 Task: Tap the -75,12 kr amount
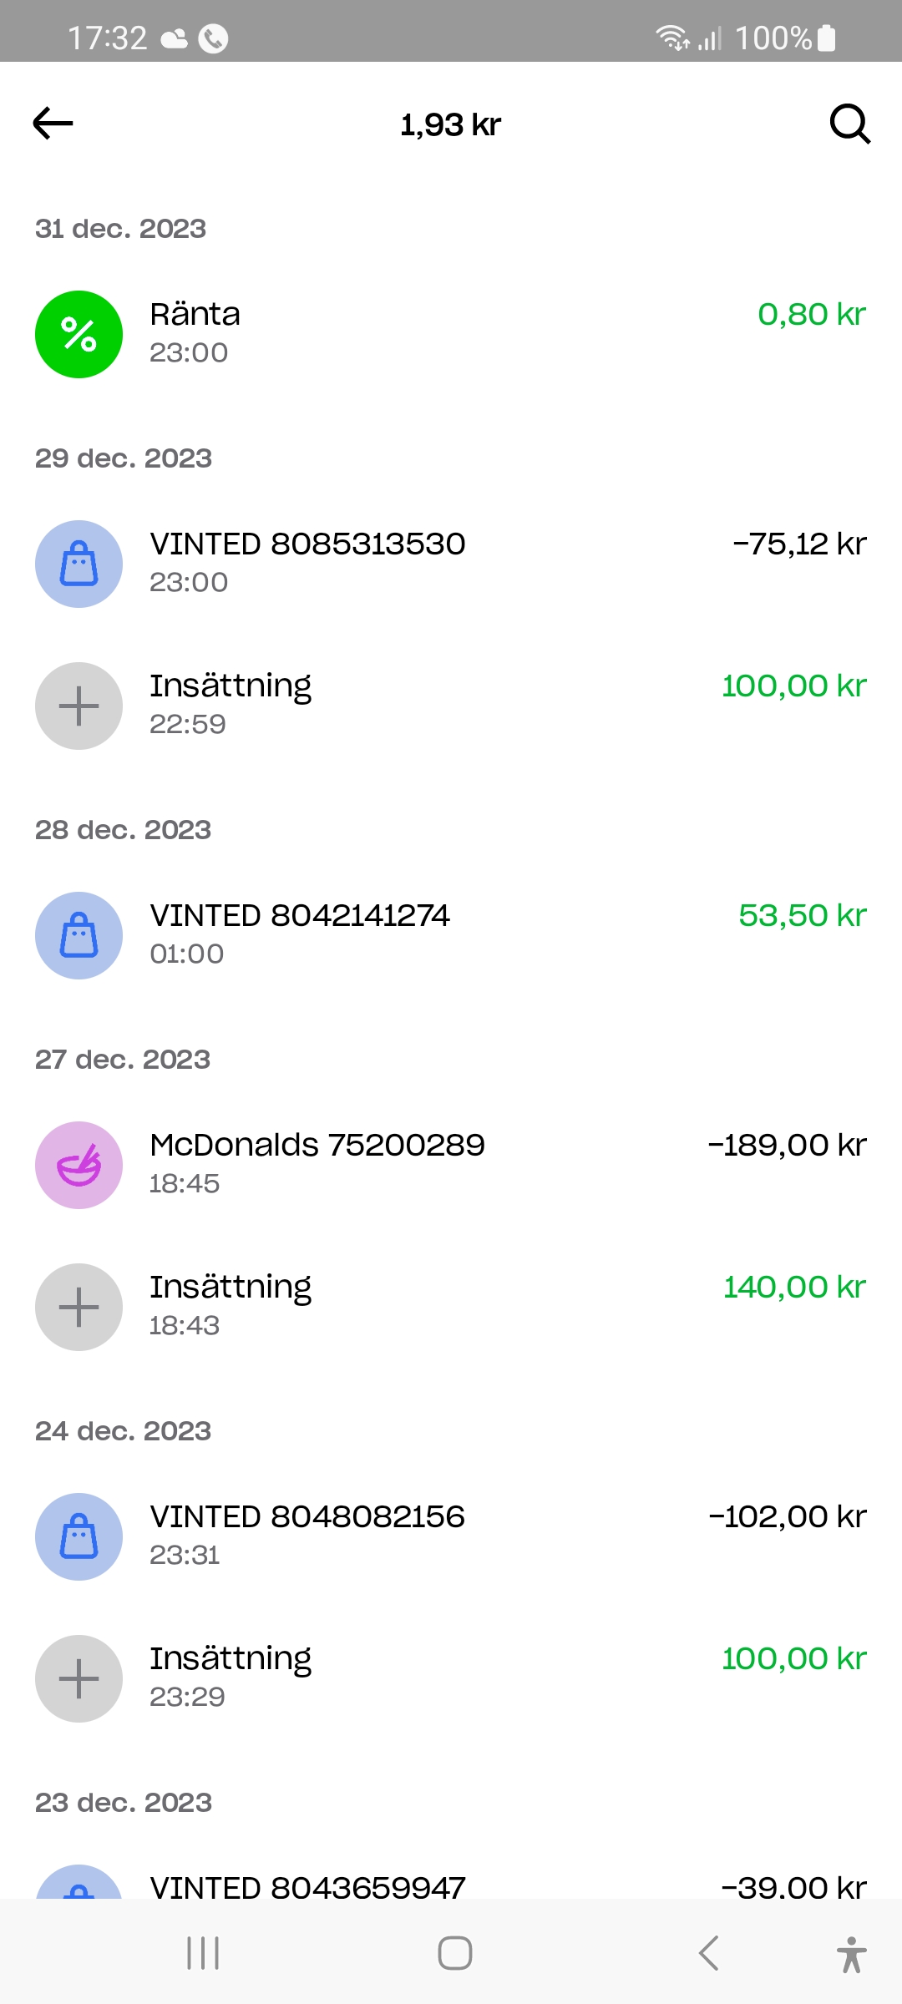click(799, 544)
